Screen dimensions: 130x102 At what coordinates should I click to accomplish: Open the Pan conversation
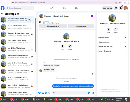click(17, 49)
